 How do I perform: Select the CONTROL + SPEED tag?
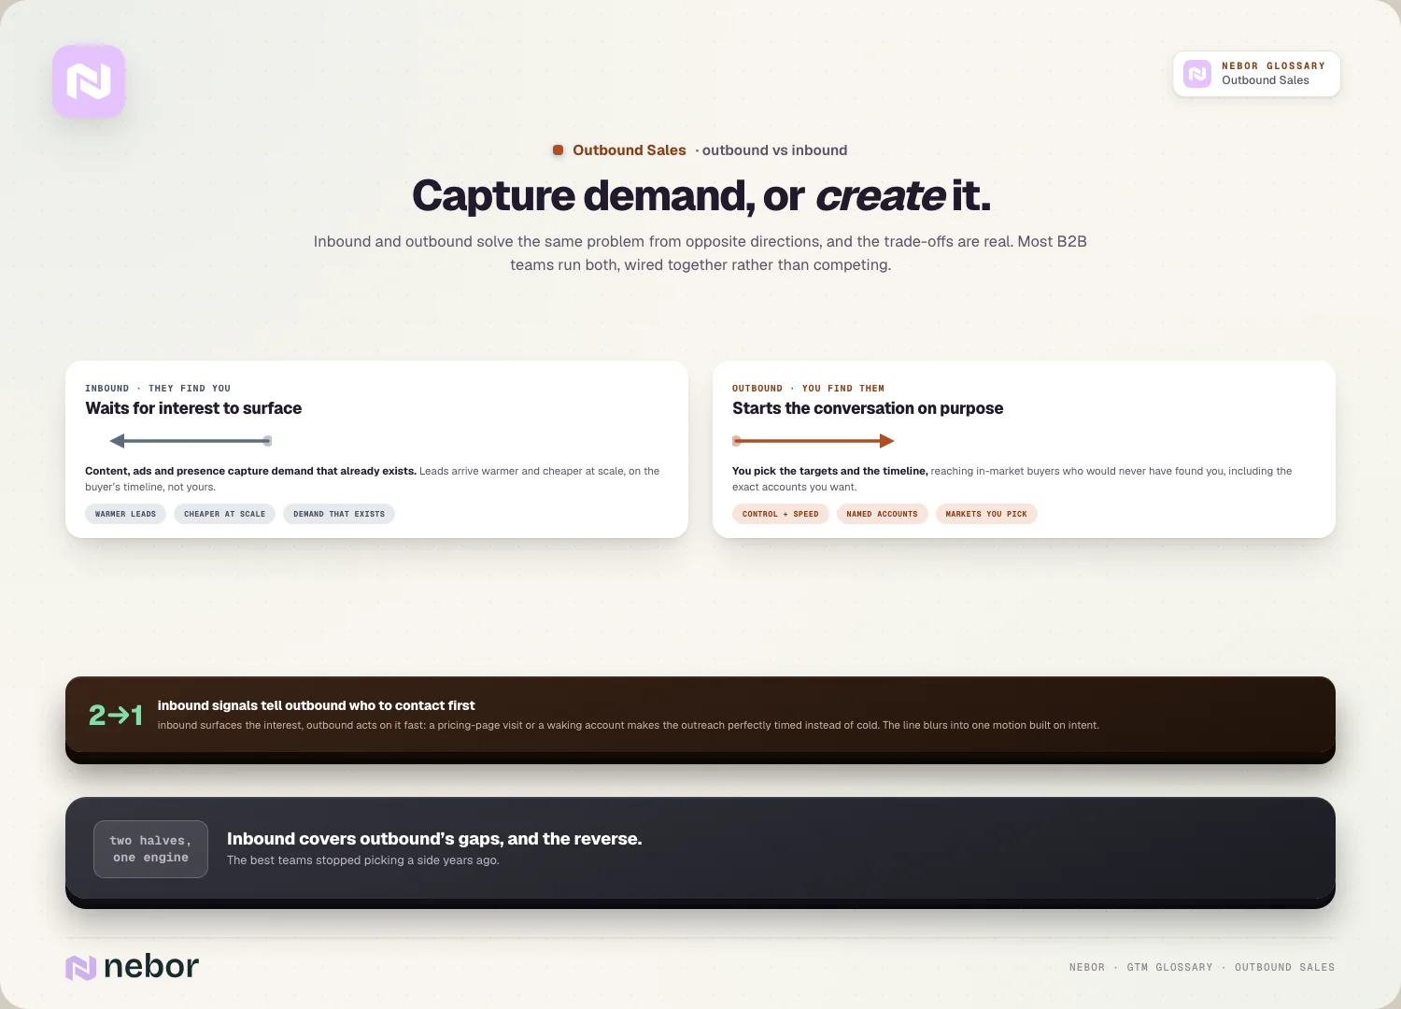(x=781, y=514)
